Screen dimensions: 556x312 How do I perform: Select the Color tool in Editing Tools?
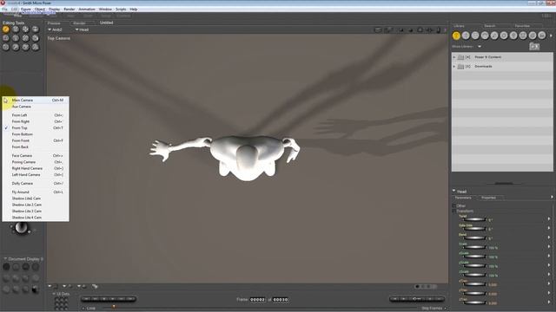[x=36, y=38]
